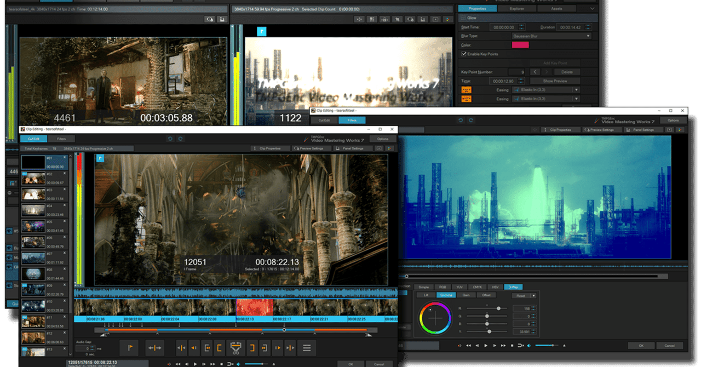This screenshot has height=367, width=701.
Task: Go to the previous key point
Action: [535, 72]
